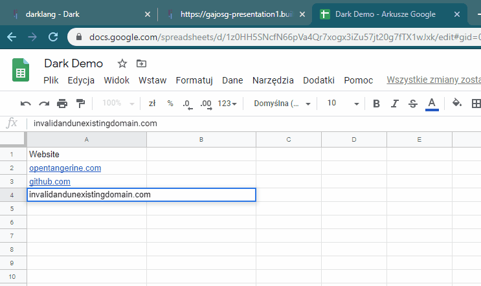Open the Domyślna font dropdown
Image resolution: width=481 pixels, height=286 pixels.
[x=282, y=104]
